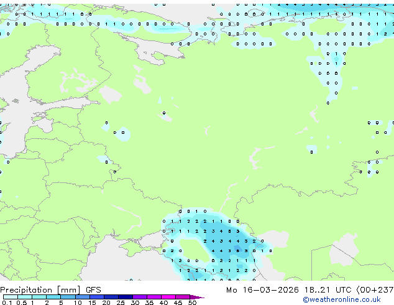394x305 pixels.
Task: Select the 5–10 mm blue legend segment
Action: point(68,297)
